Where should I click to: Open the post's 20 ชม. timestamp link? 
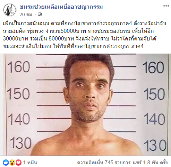point(26,15)
